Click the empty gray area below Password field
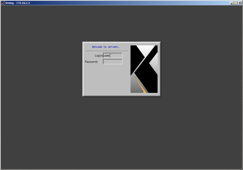 point(106,80)
